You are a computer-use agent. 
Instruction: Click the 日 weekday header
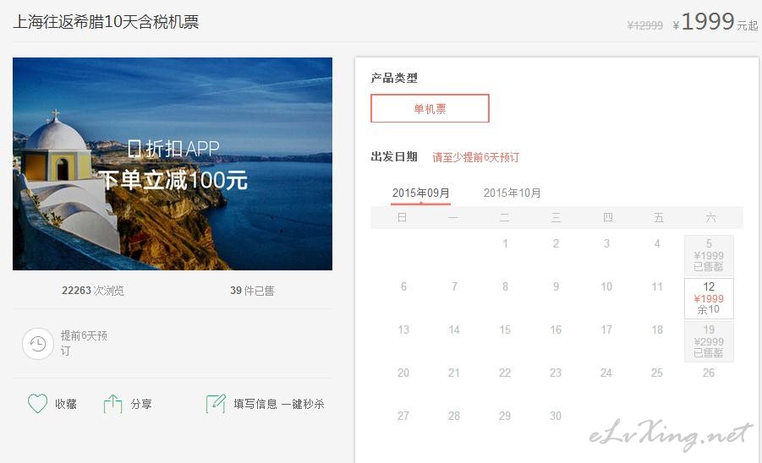pos(403,217)
